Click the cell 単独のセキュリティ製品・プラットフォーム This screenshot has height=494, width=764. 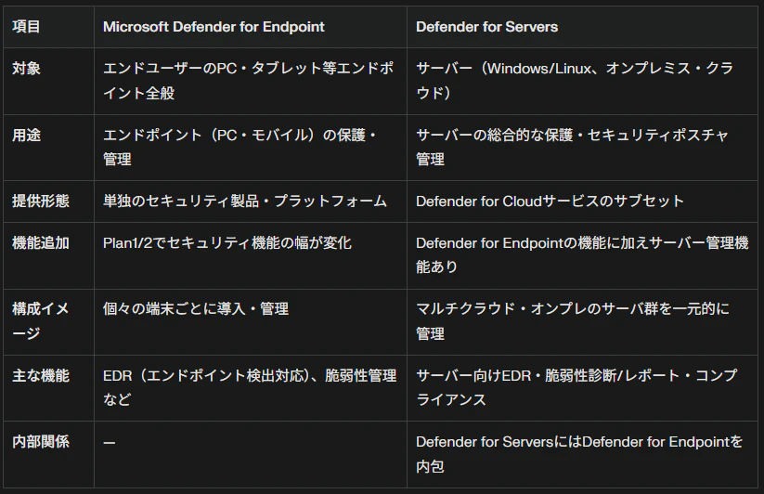(x=251, y=201)
